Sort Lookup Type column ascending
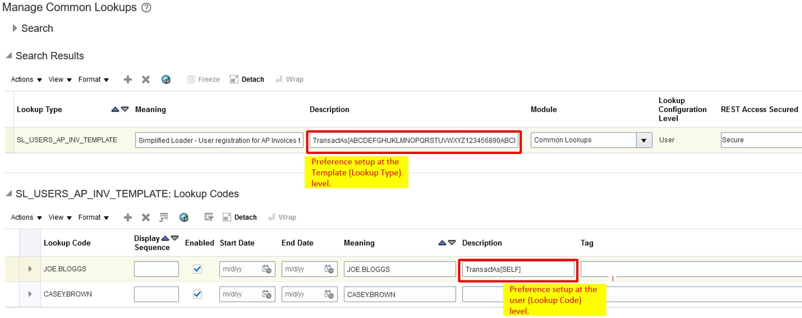This screenshot has height=318, width=802. tap(115, 109)
